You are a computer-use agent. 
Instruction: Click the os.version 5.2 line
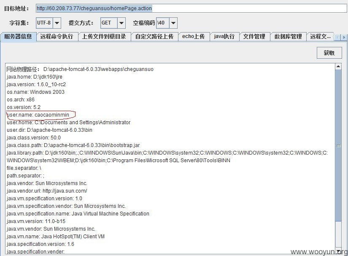24,107
